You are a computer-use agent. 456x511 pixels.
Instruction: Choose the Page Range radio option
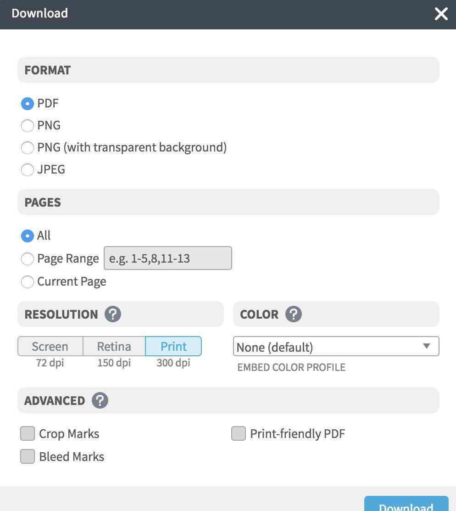tap(28, 259)
